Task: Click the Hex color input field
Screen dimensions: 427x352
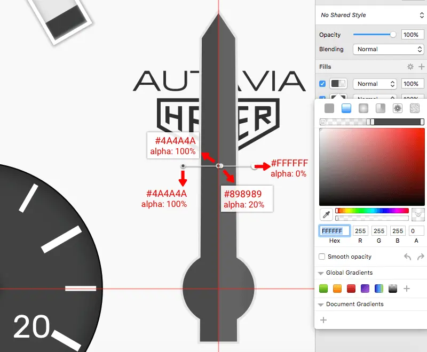Action: [335, 231]
